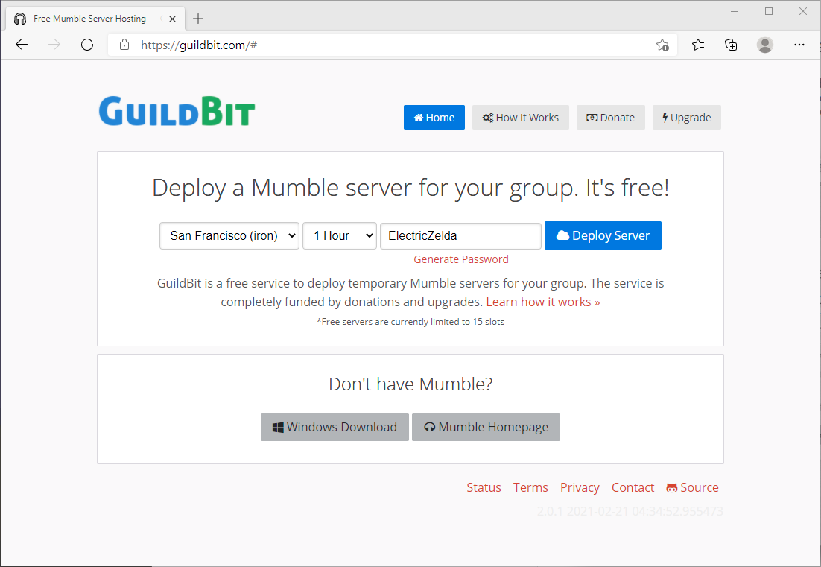Focus the password field containing ElectricZelda

pyautogui.click(x=460, y=235)
